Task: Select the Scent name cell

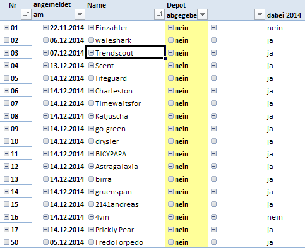Action: 104,66
